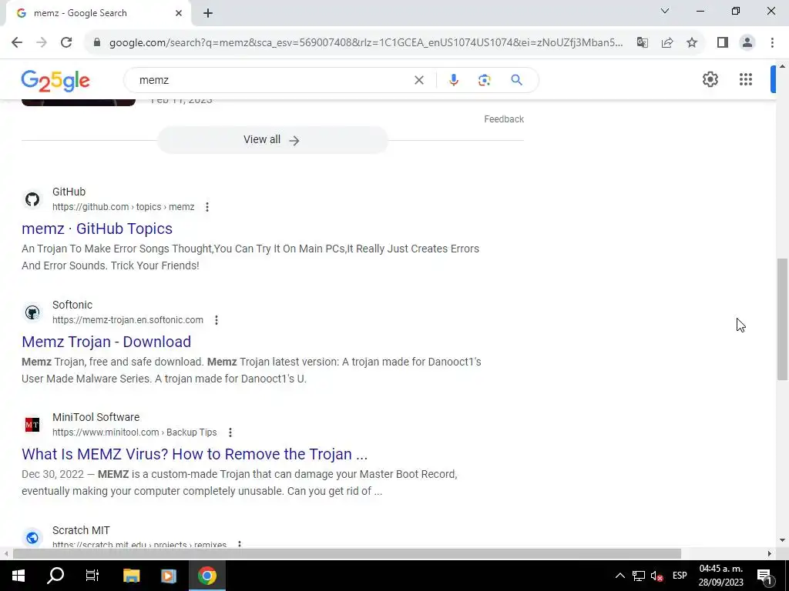Viewport: 789px width, 591px height.
Task: Open the tab search dropdown arrow
Action: (x=665, y=11)
